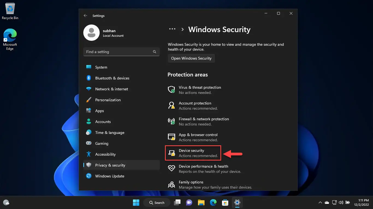Open Account protection area

click(193, 106)
